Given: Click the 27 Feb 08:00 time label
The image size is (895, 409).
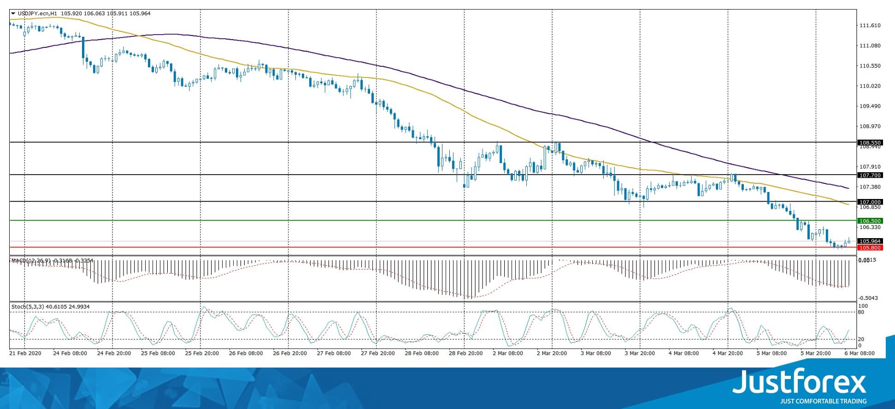Looking at the screenshot, I should (x=334, y=353).
